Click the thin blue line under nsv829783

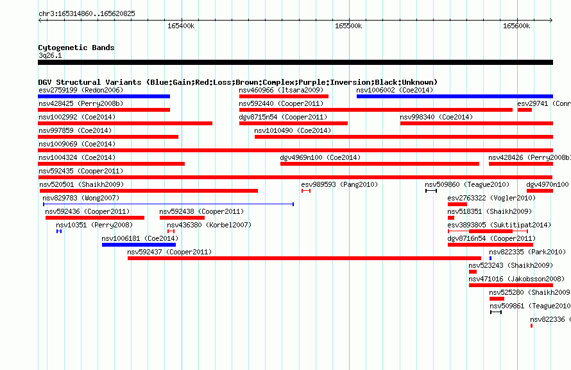[168, 204]
